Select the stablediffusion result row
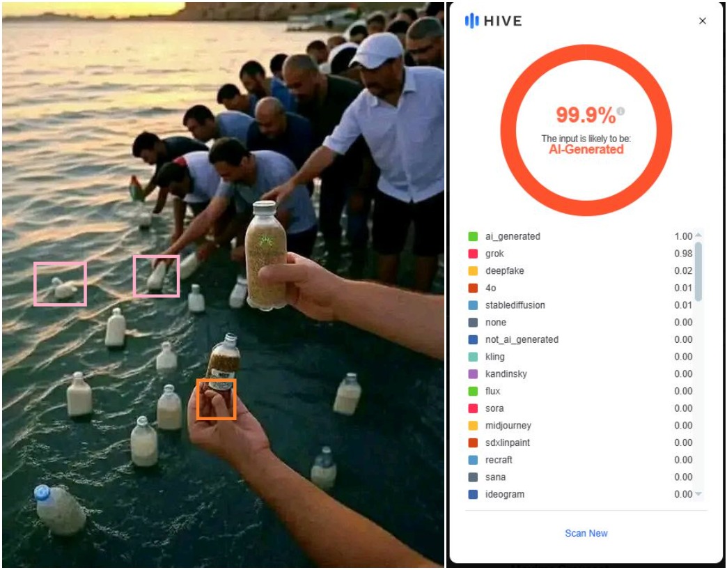The height and width of the screenshot is (570, 727). [x=580, y=305]
